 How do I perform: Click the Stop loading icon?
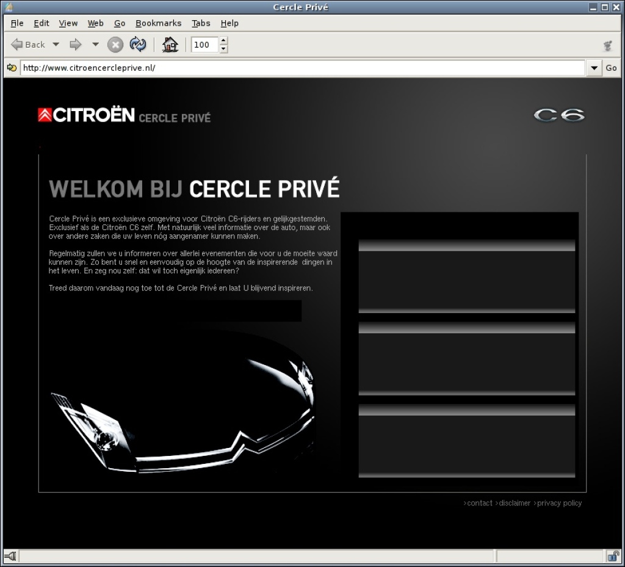[x=115, y=44]
